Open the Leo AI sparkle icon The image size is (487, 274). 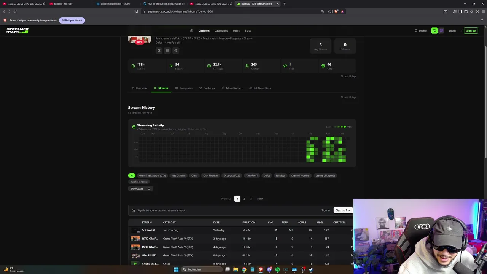(472, 11)
